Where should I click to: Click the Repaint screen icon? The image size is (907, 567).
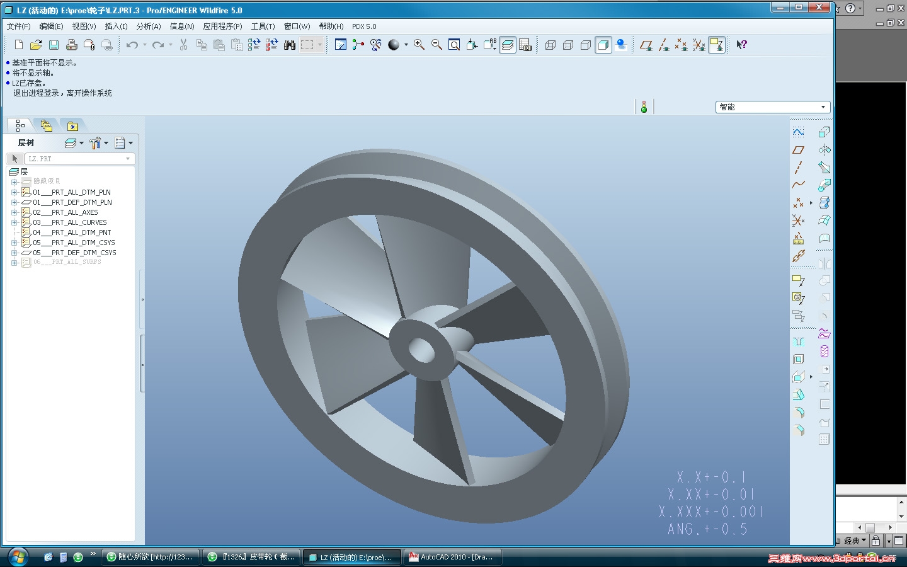pos(341,45)
